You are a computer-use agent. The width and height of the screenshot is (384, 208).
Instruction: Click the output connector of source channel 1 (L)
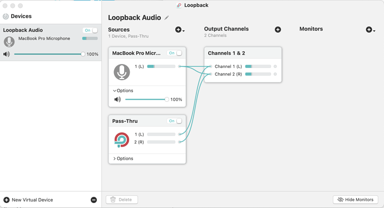point(180,66)
